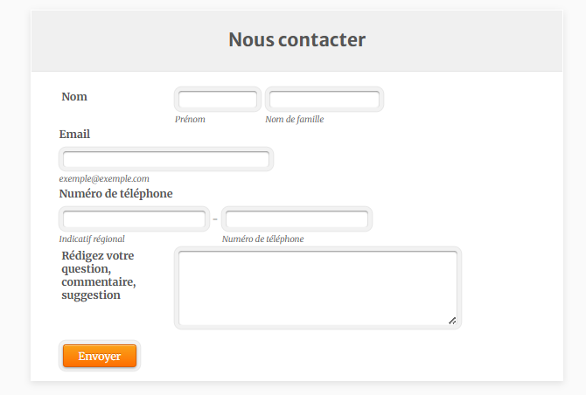
Task: Focus the Nom de famille text box
Action: pyautogui.click(x=324, y=100)
